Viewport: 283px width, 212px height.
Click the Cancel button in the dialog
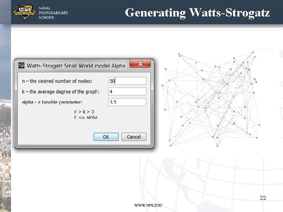(134, 137)
